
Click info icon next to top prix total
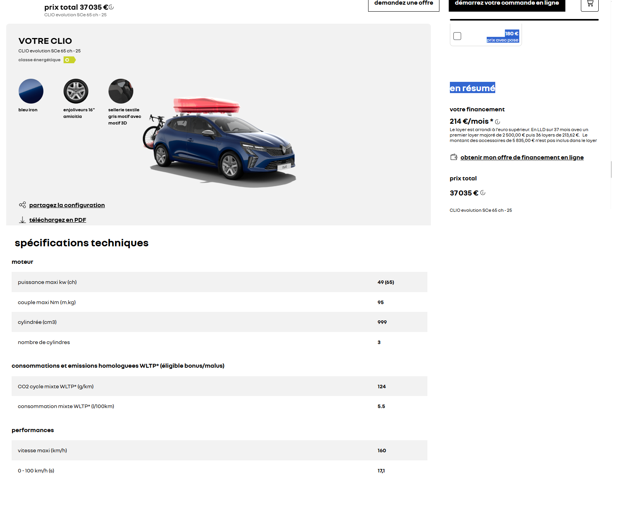pos(111,7)
